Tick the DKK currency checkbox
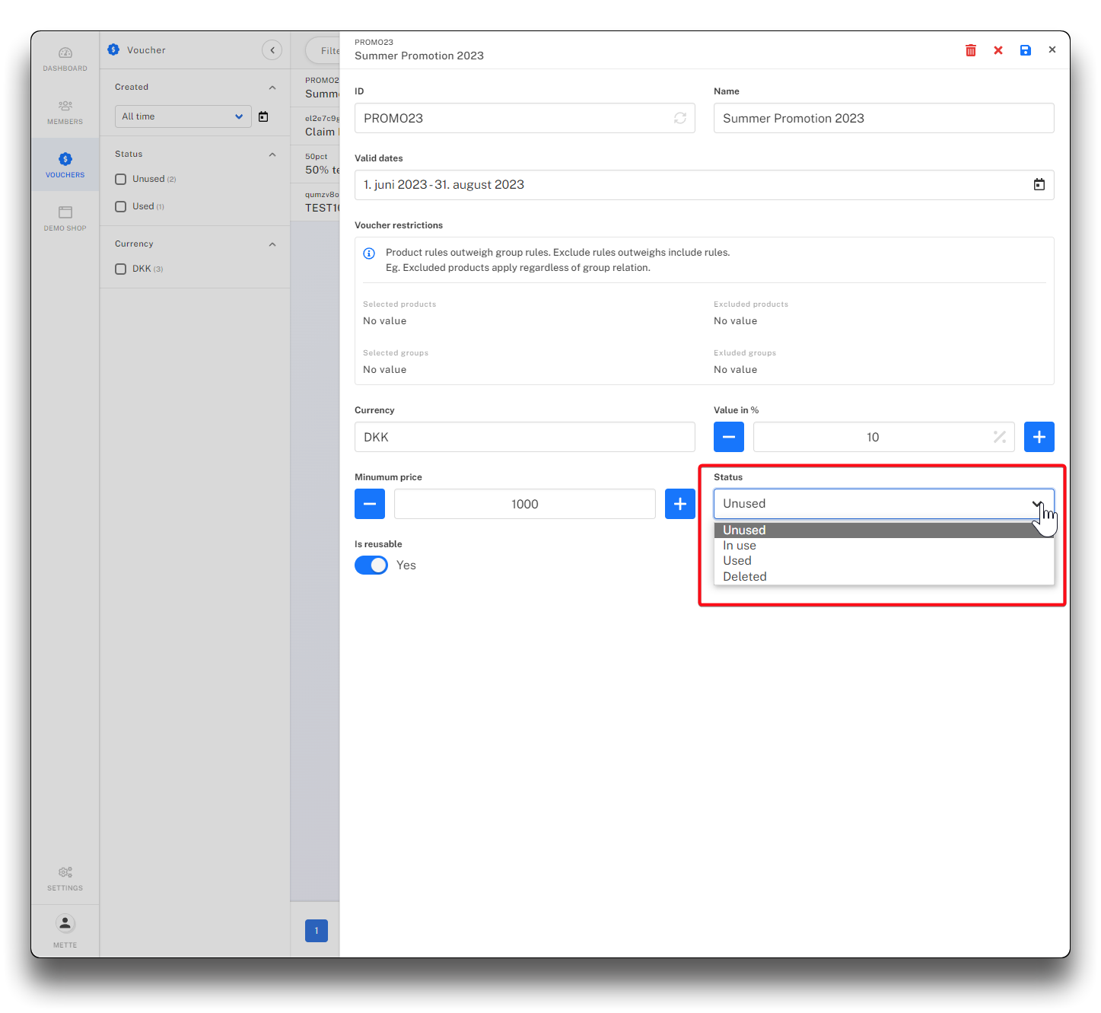 pos(121,269)
